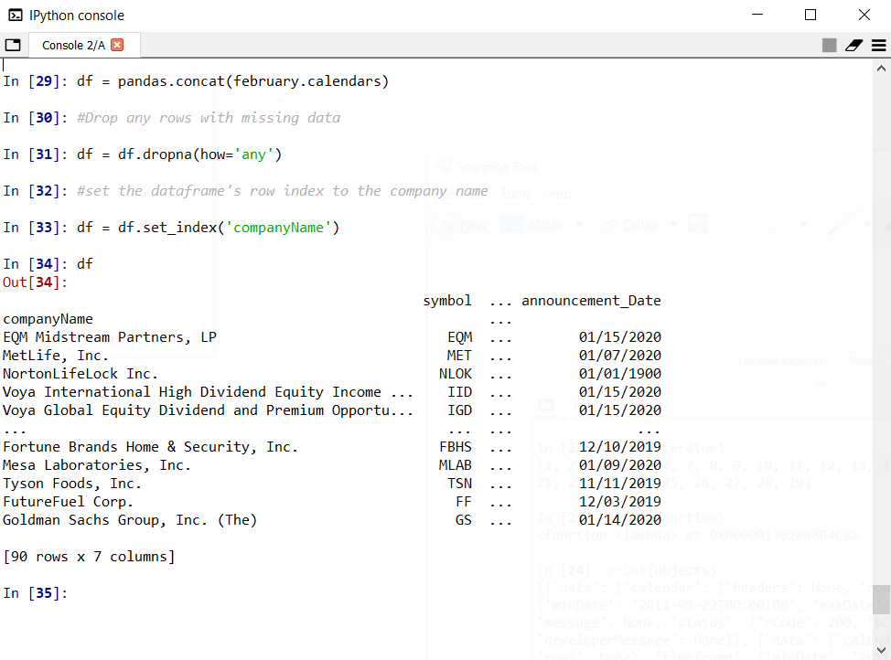
Task: Click the symbol 'FBHS'
Action: [x=456, y=447]
